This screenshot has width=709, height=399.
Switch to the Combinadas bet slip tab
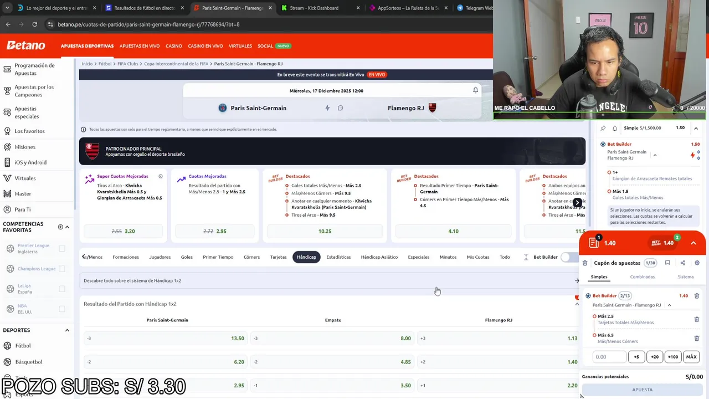tap(642, 277)
